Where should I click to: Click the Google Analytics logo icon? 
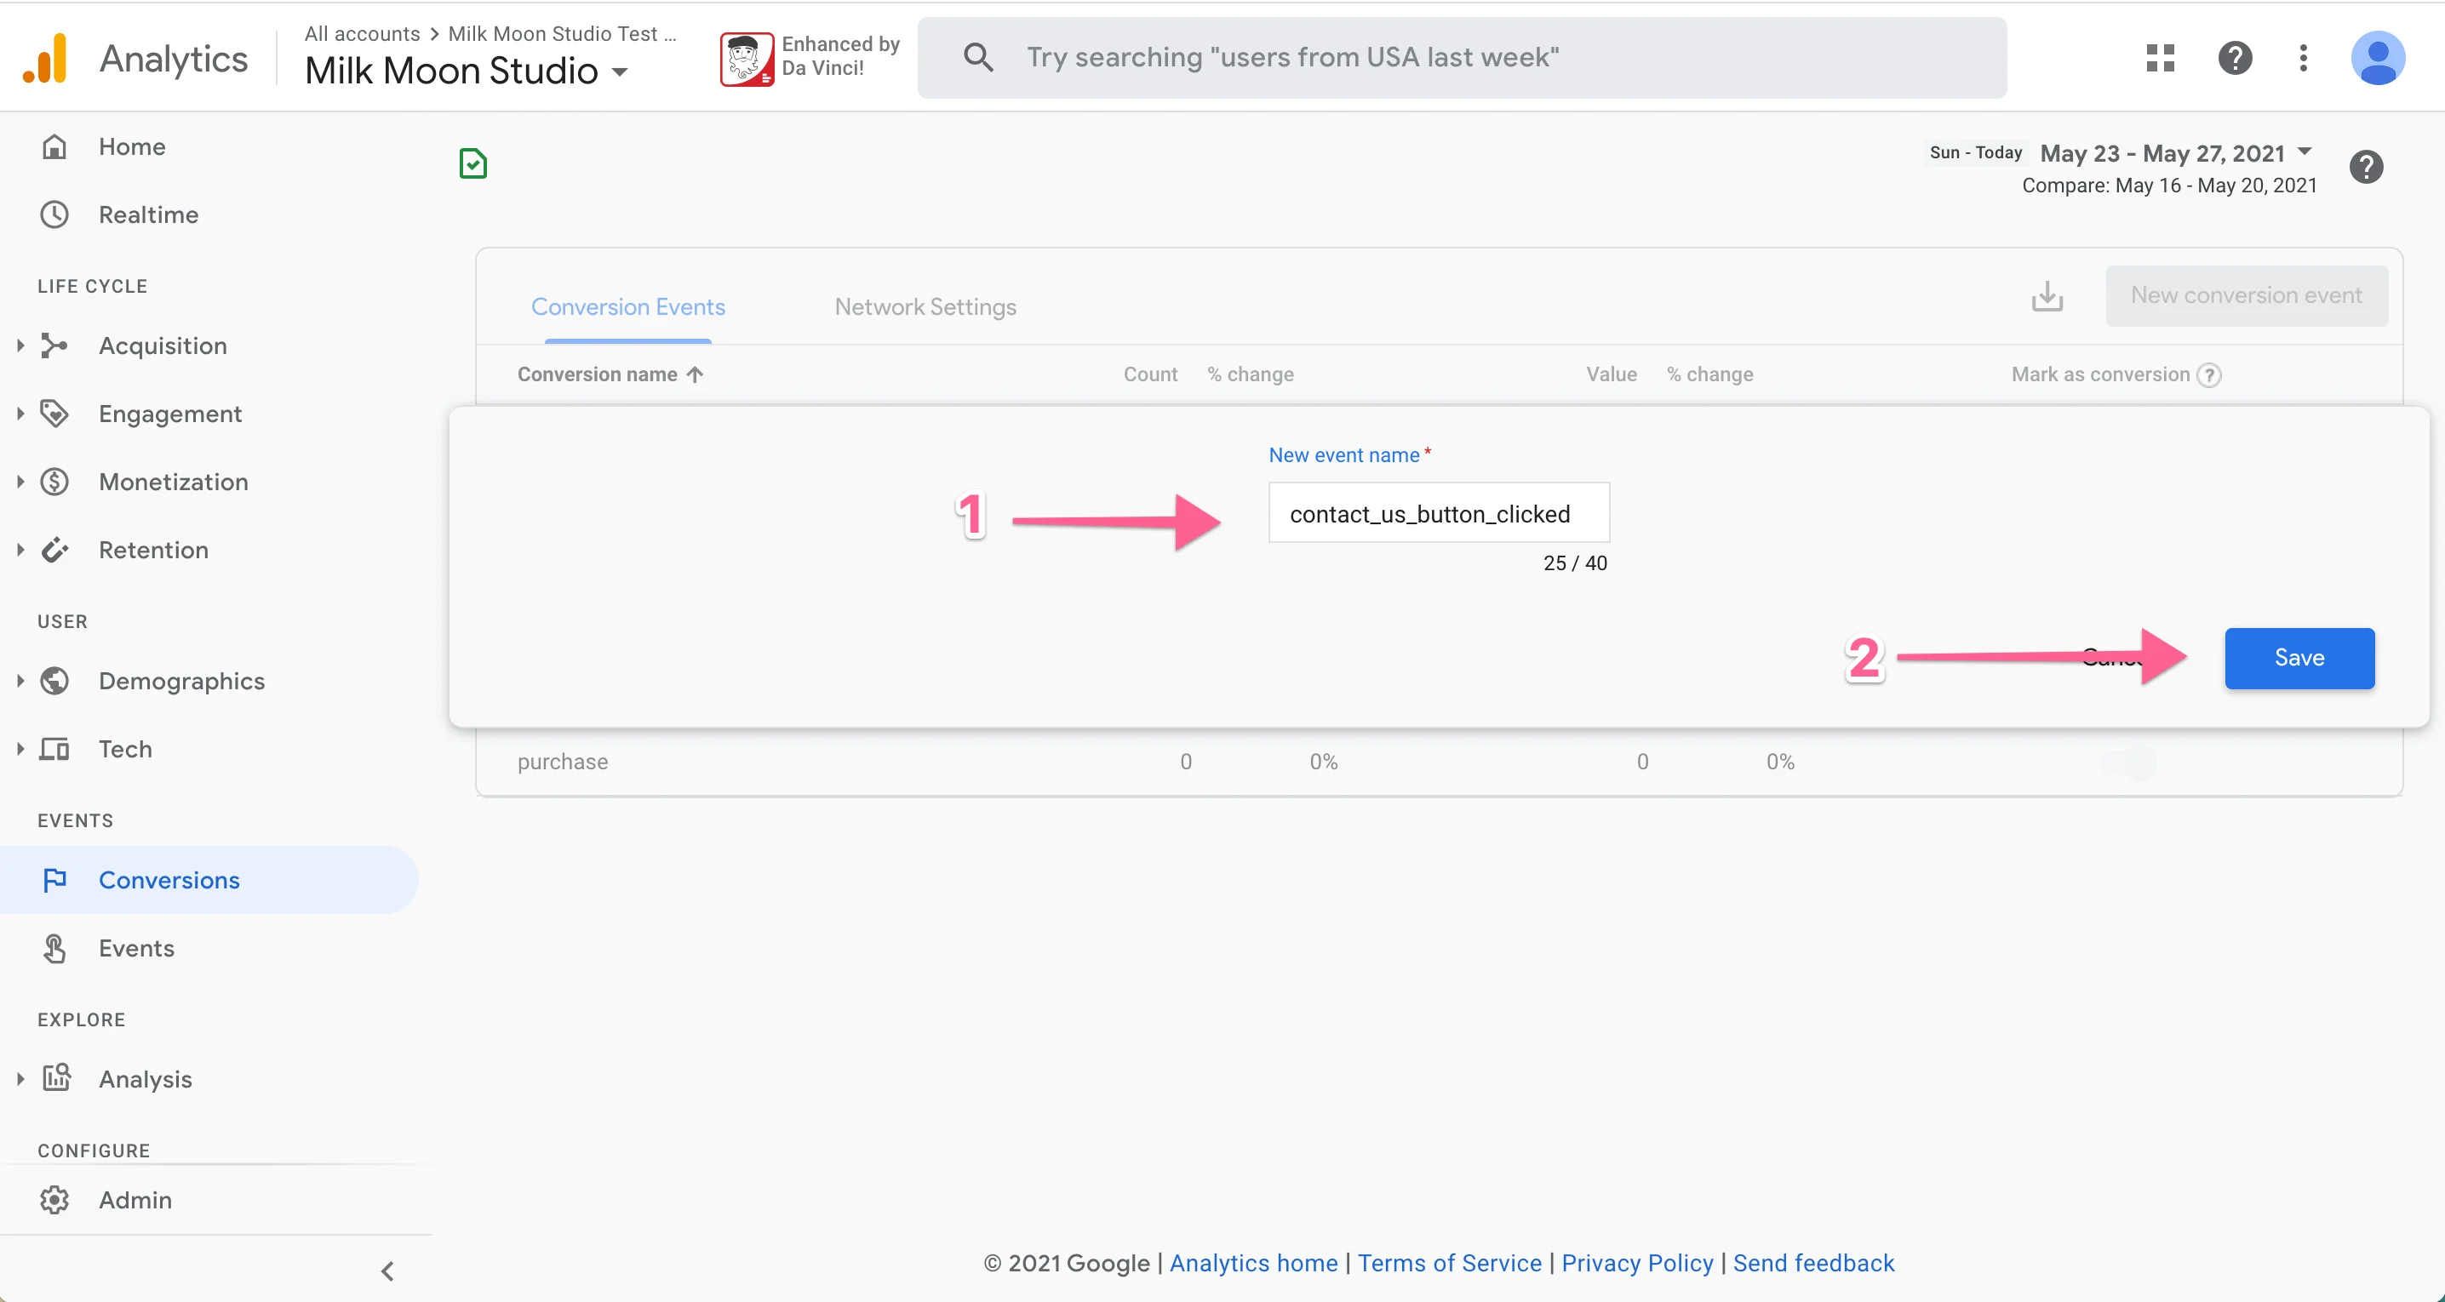click(44, 57)
